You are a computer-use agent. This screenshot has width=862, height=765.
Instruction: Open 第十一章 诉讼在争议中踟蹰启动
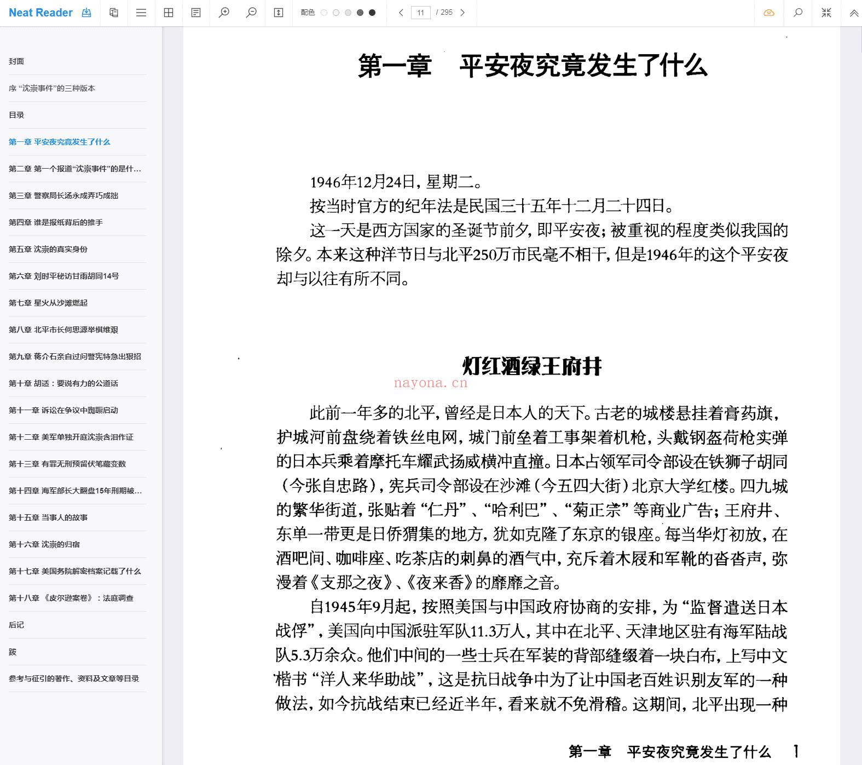pyautogui.click(x=78, y=410)
